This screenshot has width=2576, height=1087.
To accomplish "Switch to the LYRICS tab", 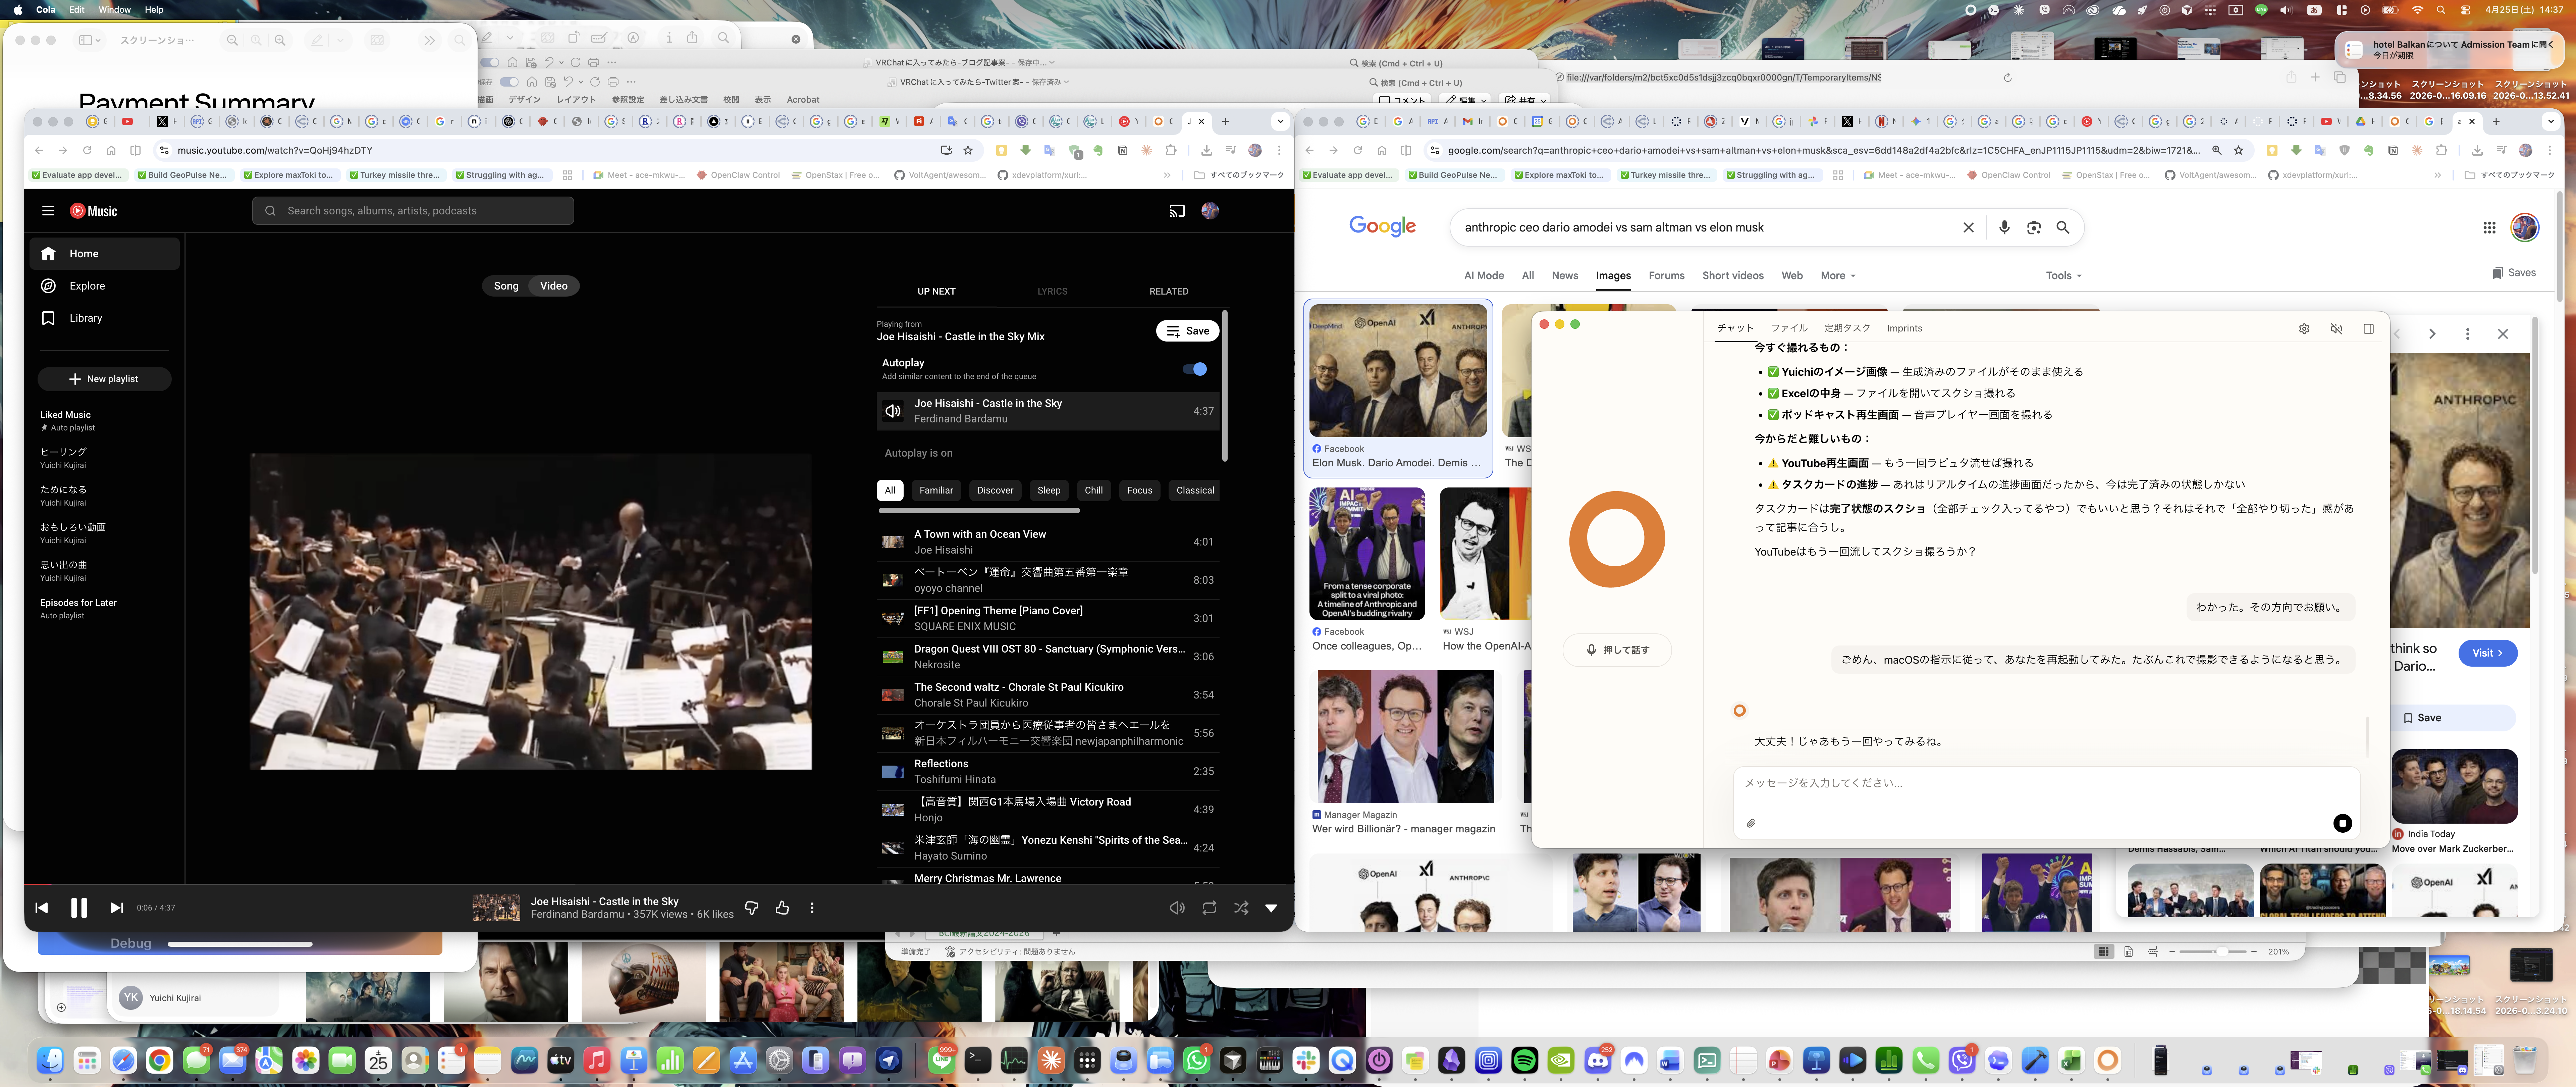I will (1052, 291).
